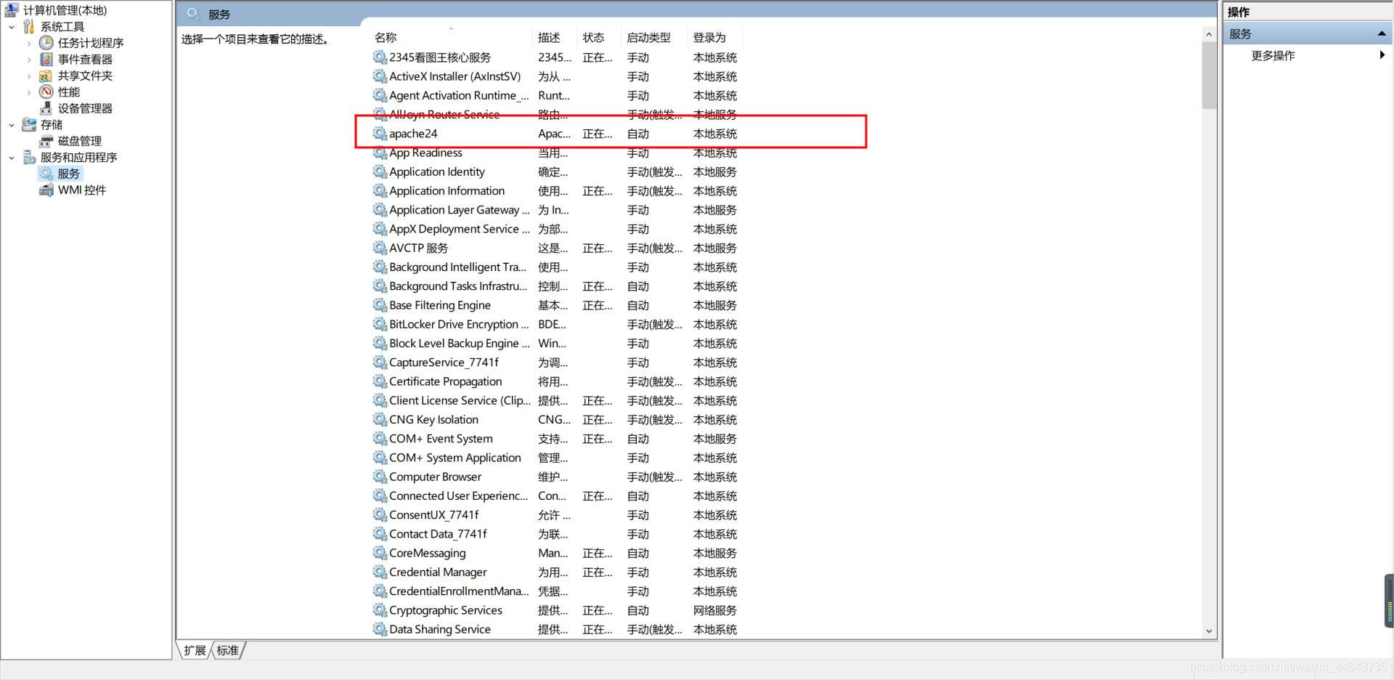Click the services list scrollbar up arrow
1394x680 pixels.
[x=1209, y=34]
